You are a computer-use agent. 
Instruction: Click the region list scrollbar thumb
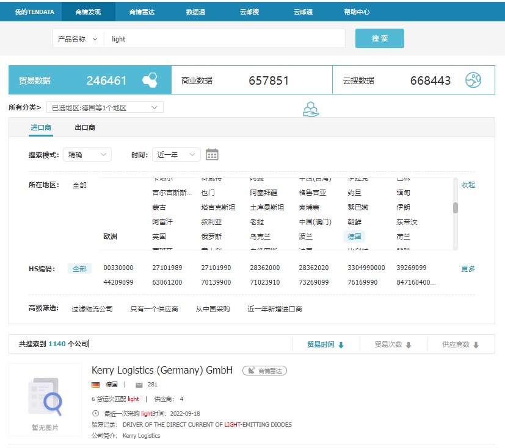click(455, 208)
